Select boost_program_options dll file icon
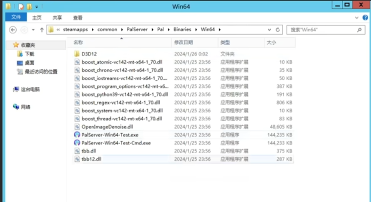The width and height of the screenshot is (371, 202). click(x=77, y=86)
